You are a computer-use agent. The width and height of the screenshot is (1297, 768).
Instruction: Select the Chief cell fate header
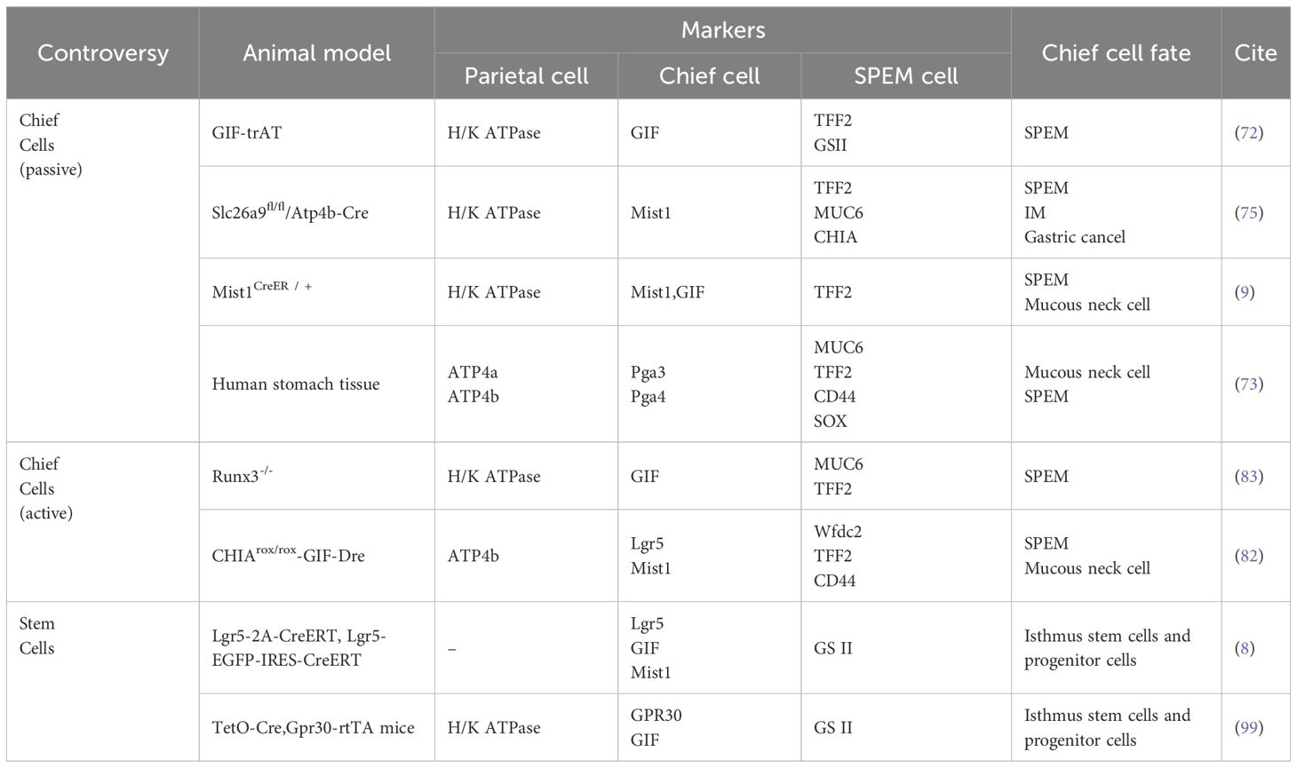(x=1116, y=53)
